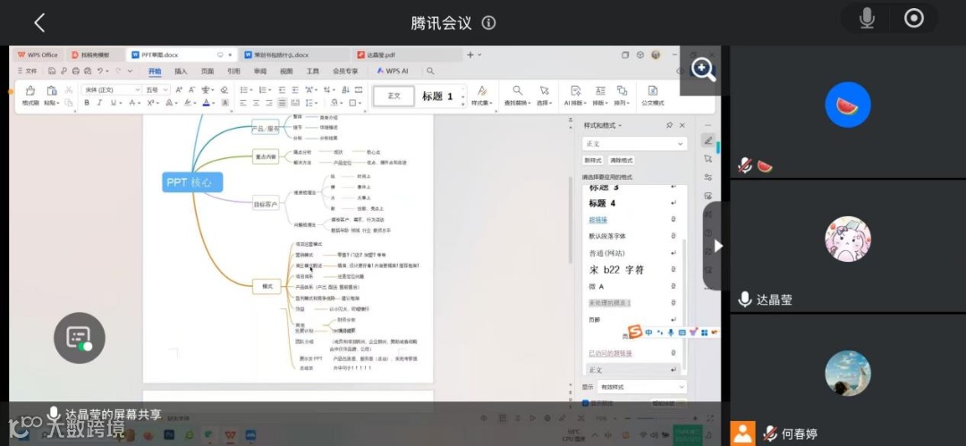966x446 pixels.
Task: Pin the 样式和格式 panel
Action: [669, 125]
